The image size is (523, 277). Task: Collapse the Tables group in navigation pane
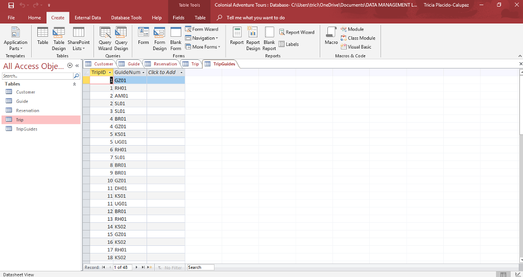pyautogui.click(x=76, y=84)
